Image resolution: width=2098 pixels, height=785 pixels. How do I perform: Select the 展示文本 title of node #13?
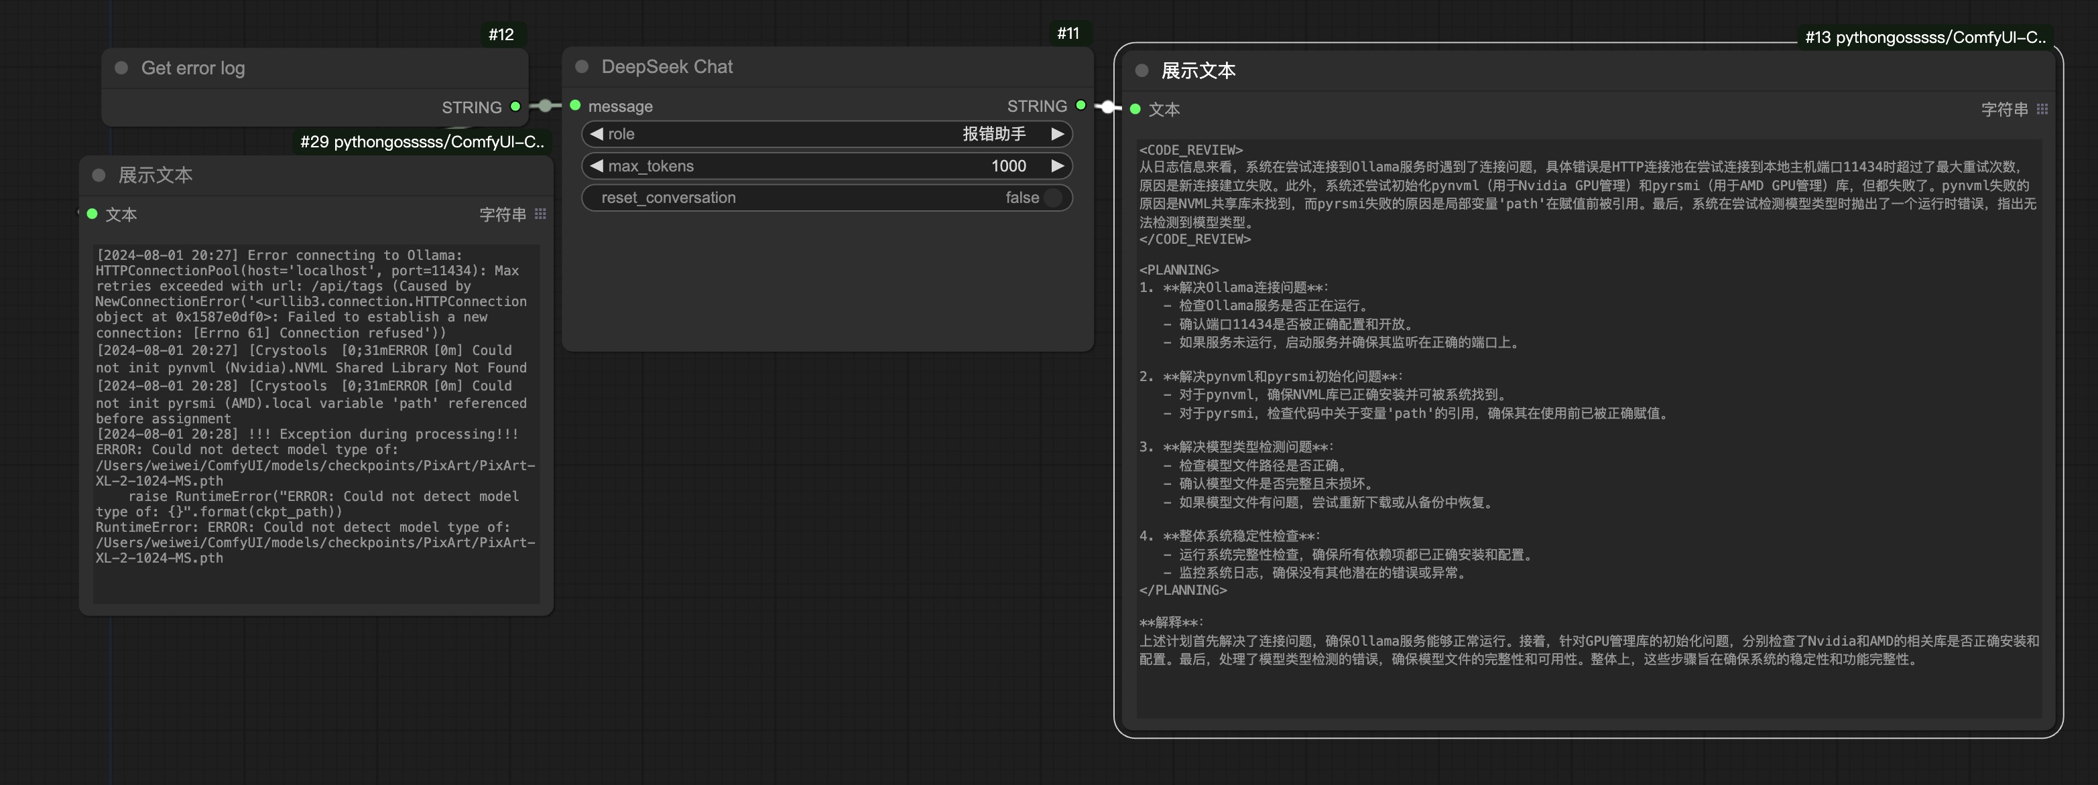coord(1198,71)
